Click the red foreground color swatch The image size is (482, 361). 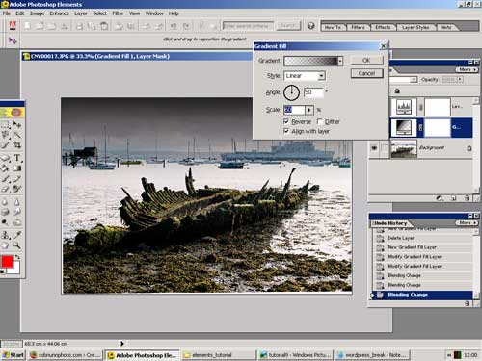pyautogui.click(x=7, y=261)
